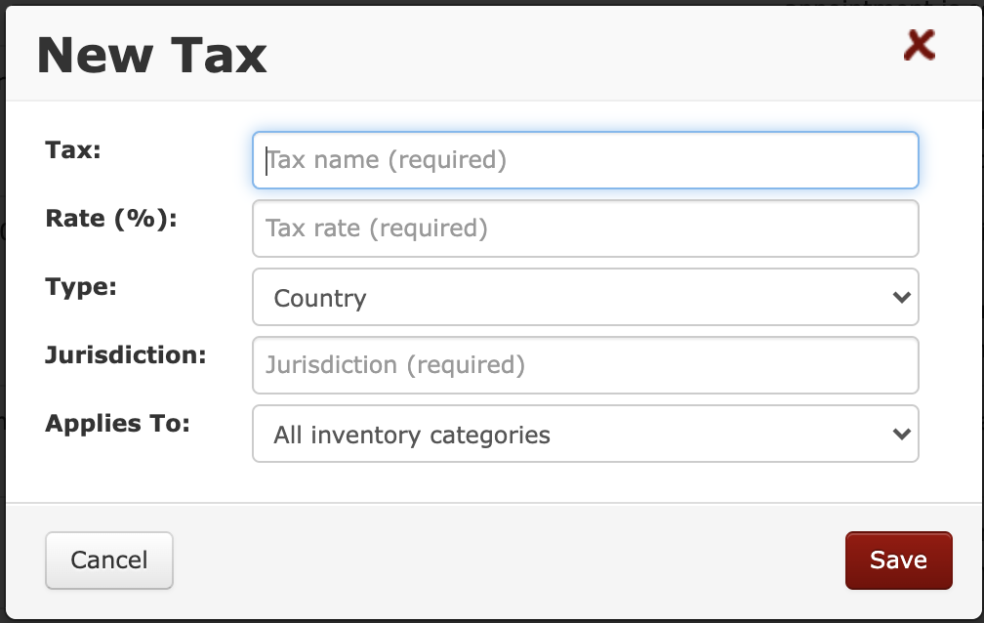This screenshot has width=984, height=623.
Task: Open the Applies To dropdown
Action: coord(586,434)
